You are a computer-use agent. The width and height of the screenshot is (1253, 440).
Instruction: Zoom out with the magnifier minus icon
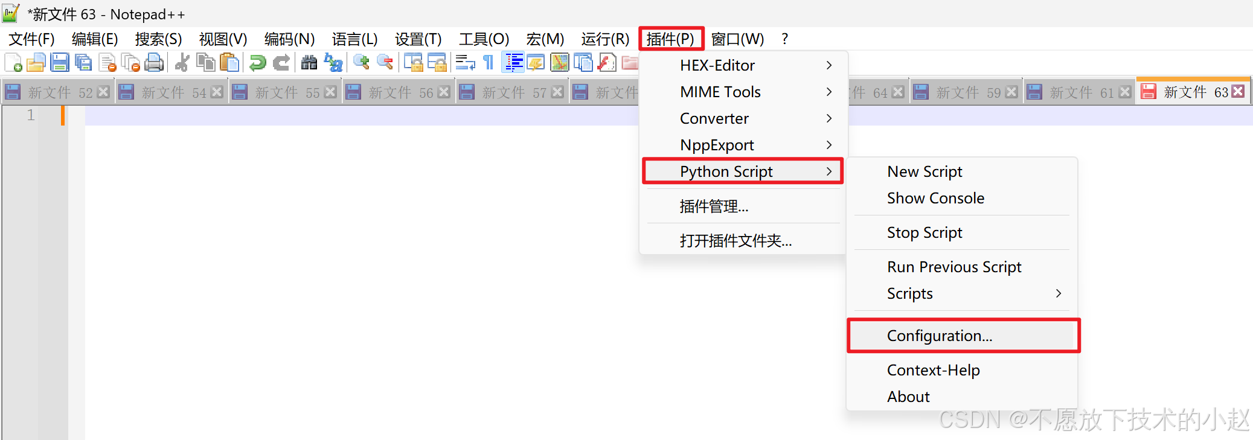click(385, 63)
